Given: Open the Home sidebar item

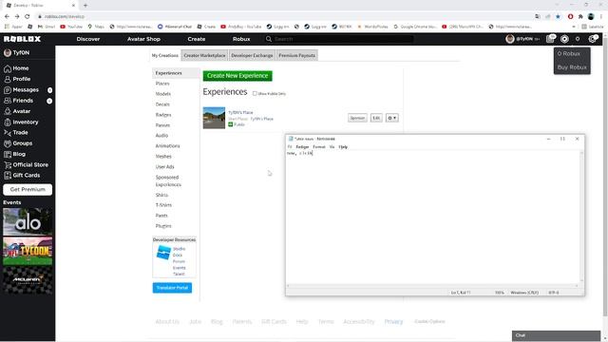Looking at the screenshot, I should click(16, 68).
